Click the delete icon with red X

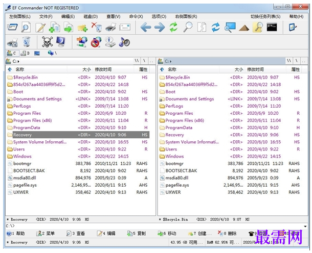click(97, 27)
